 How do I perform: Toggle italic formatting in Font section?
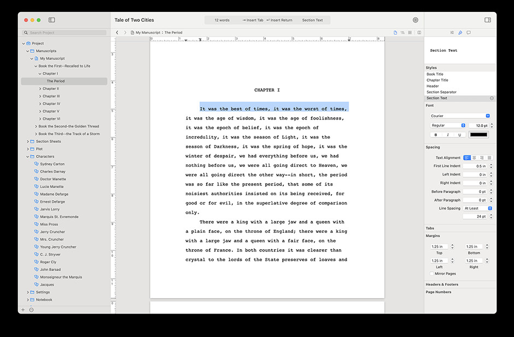pos(448,135)
